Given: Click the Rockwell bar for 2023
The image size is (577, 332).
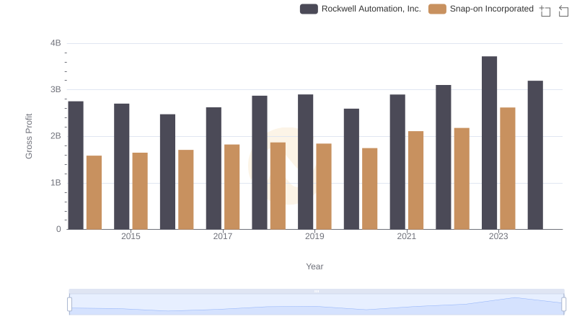Looking at the screenshot, I should tap(490, 143).
